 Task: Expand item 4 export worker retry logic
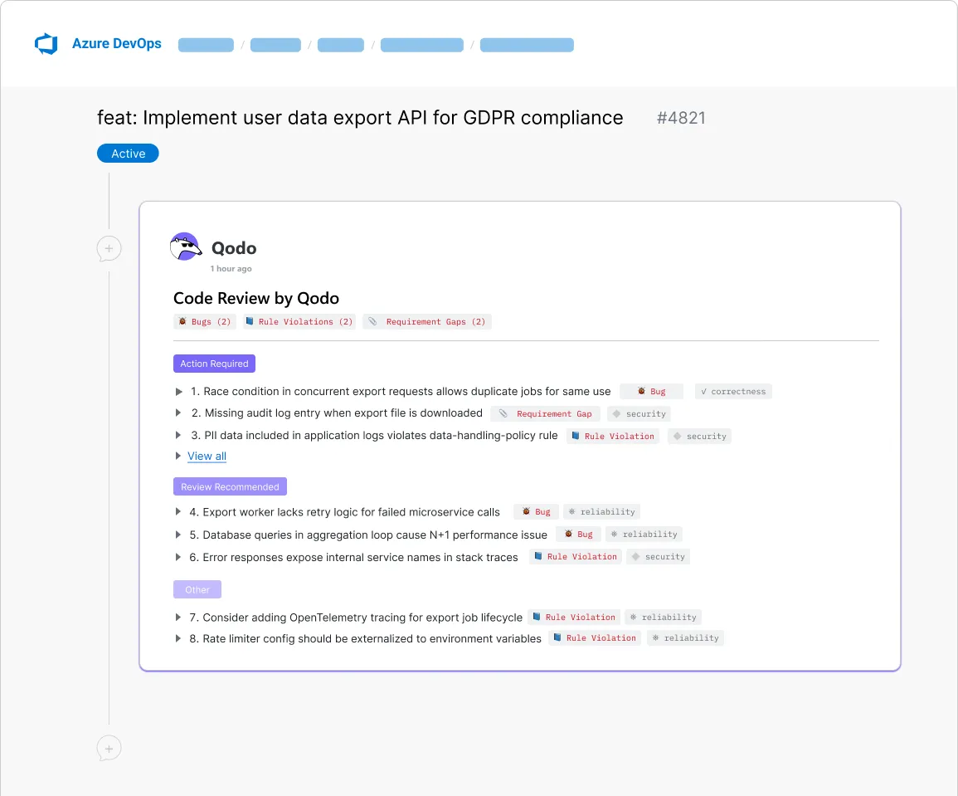[178, 512]
